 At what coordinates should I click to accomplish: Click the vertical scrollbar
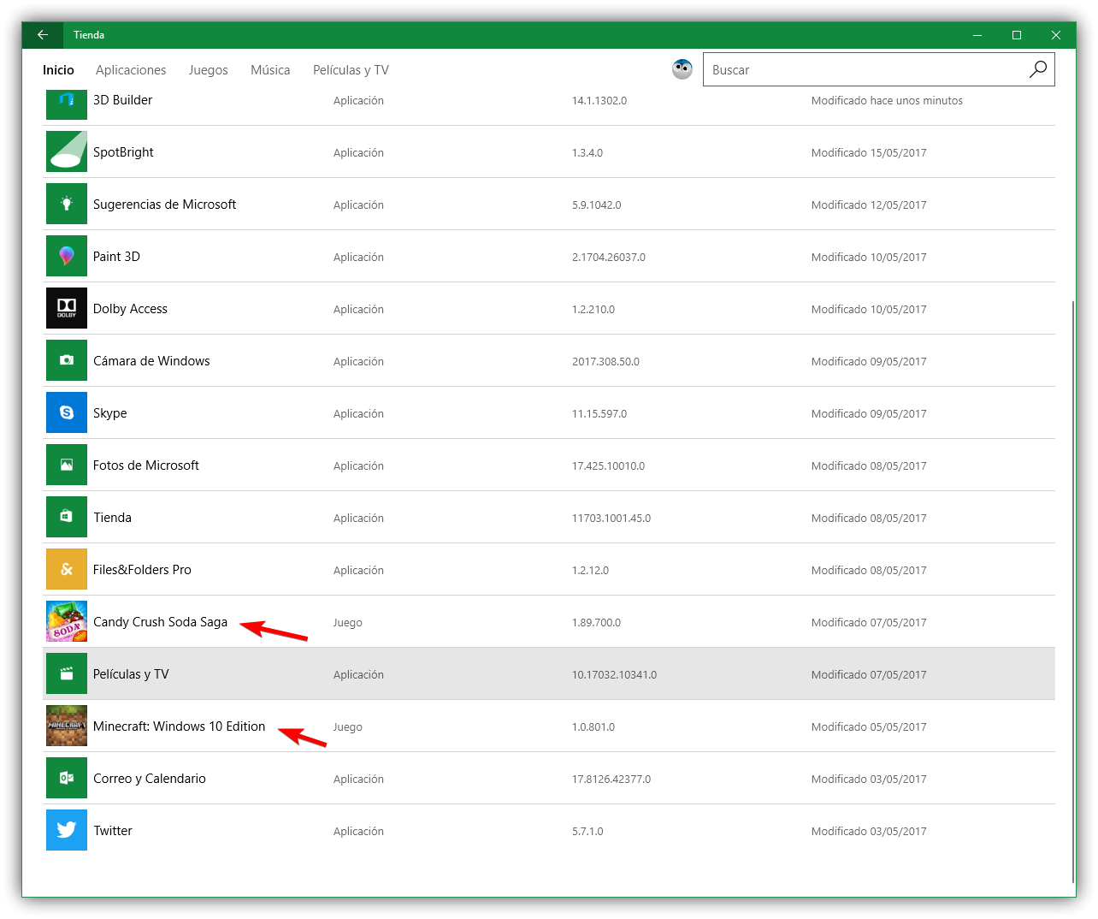tap(1072, 590)
